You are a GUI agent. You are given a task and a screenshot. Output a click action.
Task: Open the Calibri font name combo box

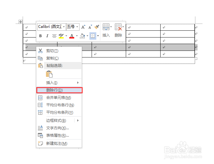click(x=52, y=27)
